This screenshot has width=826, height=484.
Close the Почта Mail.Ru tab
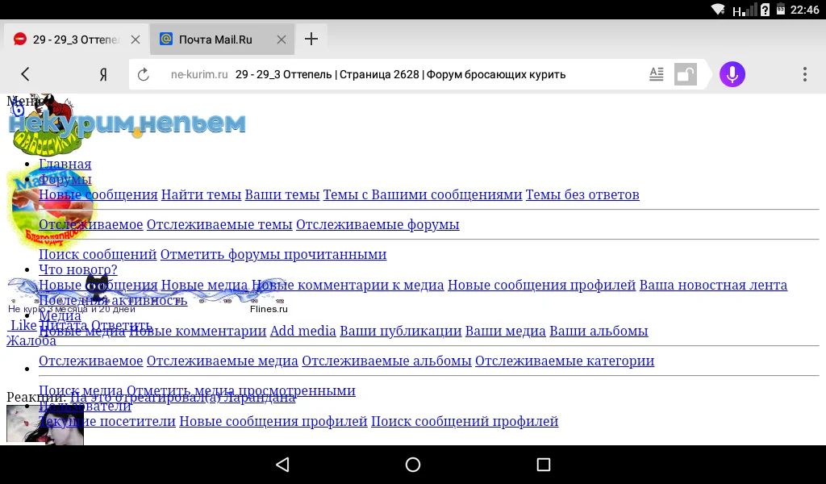pos(282,38)
